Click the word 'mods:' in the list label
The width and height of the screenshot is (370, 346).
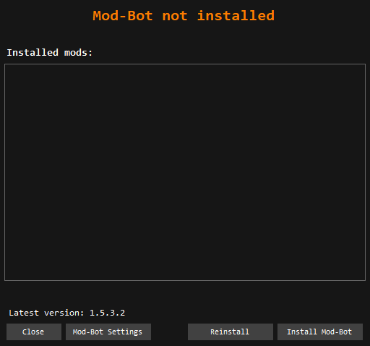(x=78, y=53)
